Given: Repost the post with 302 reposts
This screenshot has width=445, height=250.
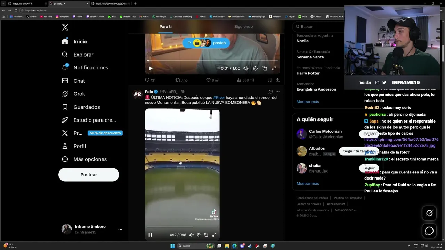Looking at the screenshot, I should (x=181, y=80).
